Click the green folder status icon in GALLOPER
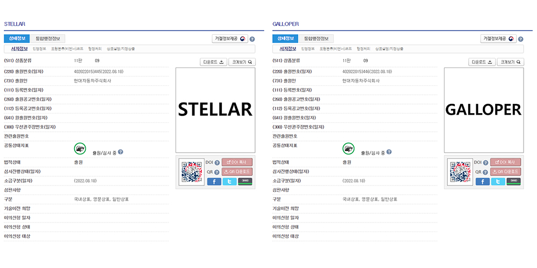This screenshot has height=268, width=537. 349,148
